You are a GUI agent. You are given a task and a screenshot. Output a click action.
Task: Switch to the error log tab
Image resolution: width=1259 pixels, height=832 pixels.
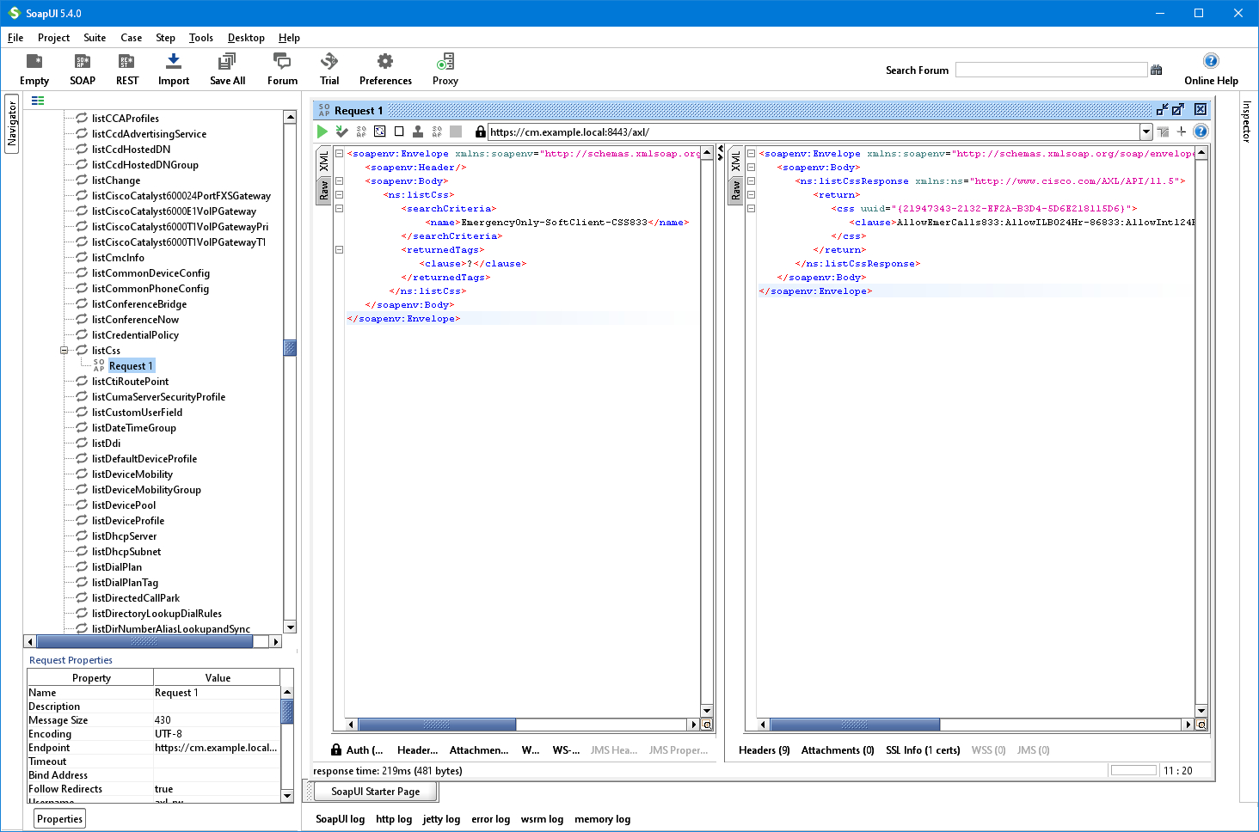490,818
